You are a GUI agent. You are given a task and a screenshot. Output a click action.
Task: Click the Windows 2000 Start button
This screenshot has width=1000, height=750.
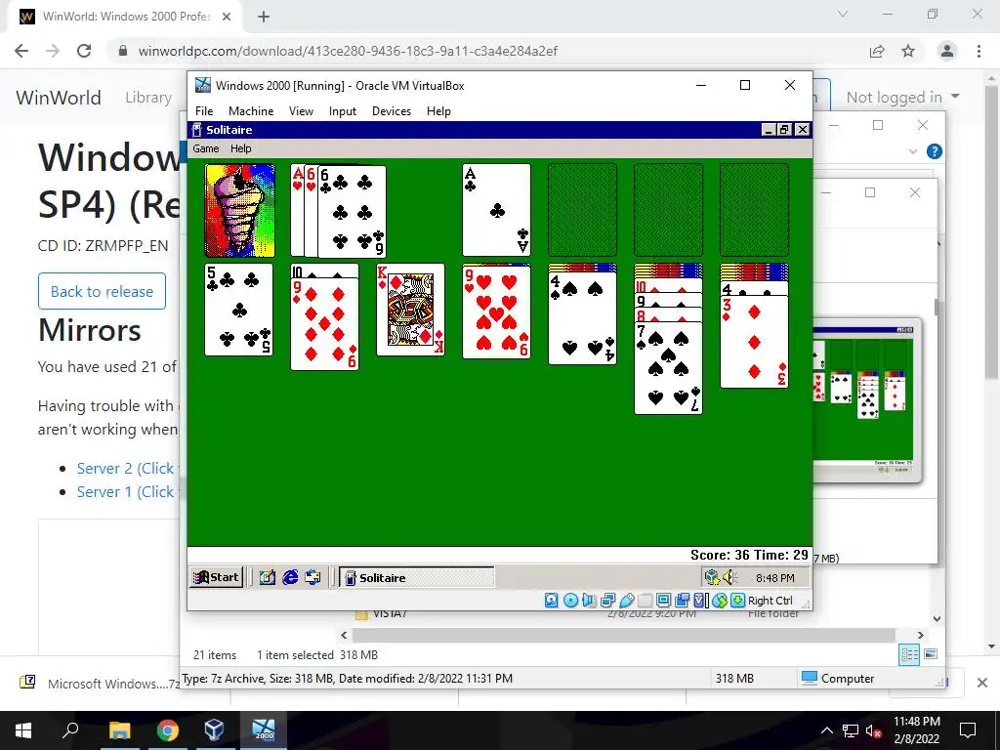tap(216, 577)
